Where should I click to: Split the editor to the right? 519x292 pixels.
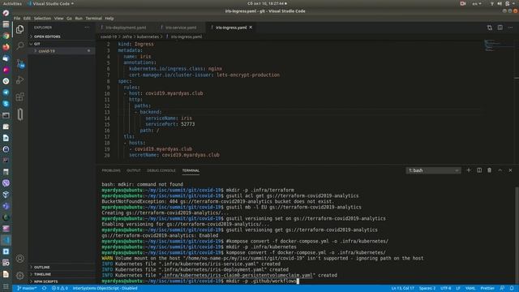coord(500,28)
